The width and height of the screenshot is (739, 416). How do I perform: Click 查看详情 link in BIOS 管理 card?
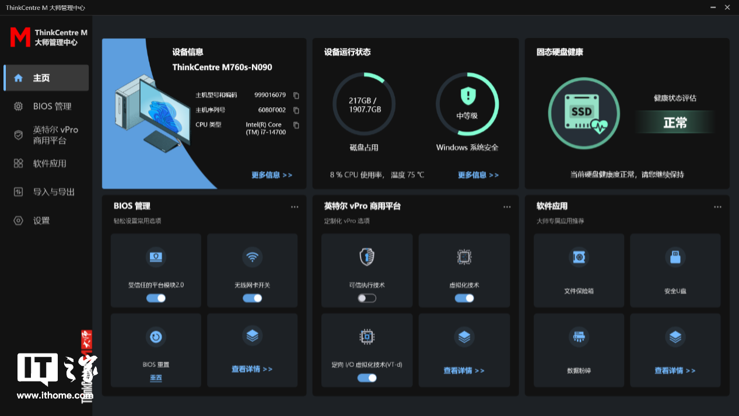coord(252,369)
